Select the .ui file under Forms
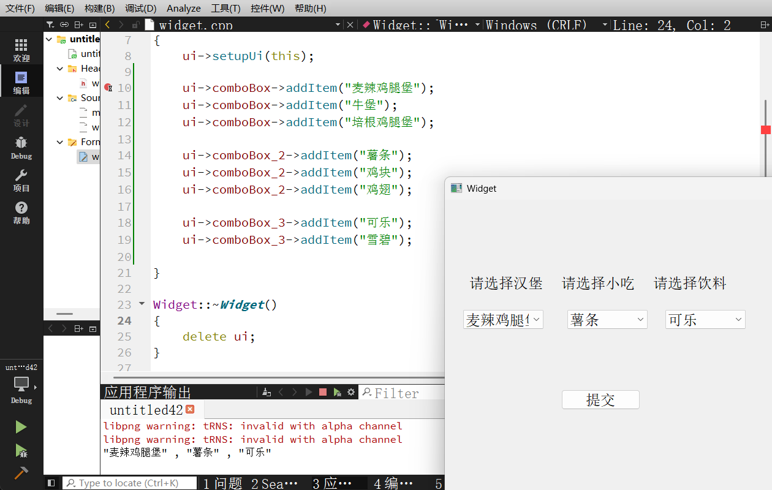Viewport: 772px width, 490px height. coord(89,157)
